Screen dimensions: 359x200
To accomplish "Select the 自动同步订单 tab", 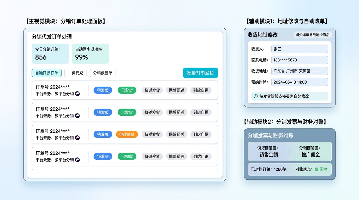I will point(47,73).
